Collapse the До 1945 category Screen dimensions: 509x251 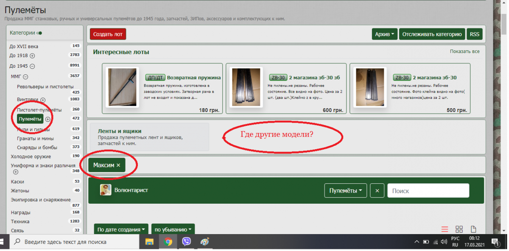click(x=32, y=66)
